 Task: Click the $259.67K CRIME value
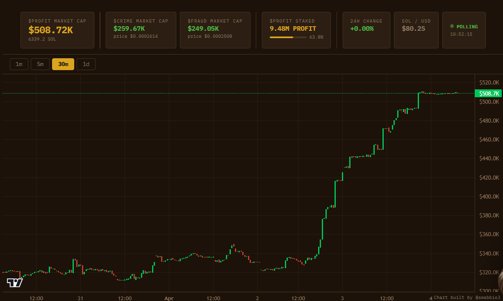(x=129, y=29)
